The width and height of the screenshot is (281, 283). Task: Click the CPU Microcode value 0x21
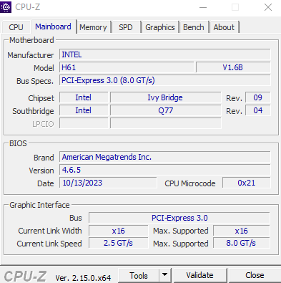(x=247, y=183)
